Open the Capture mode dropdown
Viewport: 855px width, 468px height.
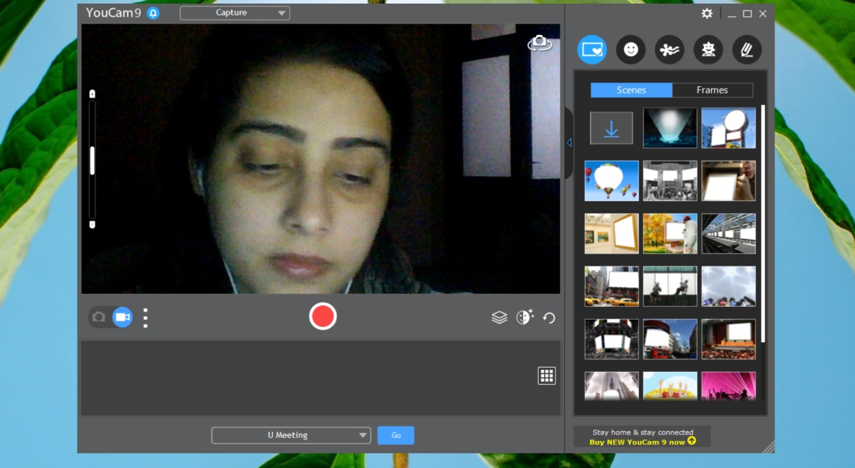[x=234, y=13]
